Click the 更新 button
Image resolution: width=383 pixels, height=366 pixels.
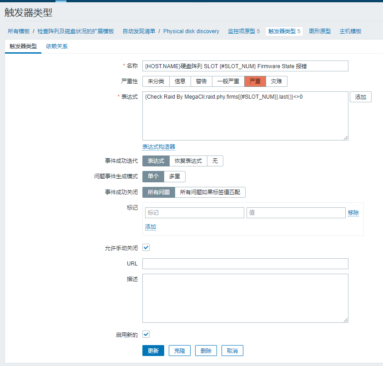[x=153, y=351]
